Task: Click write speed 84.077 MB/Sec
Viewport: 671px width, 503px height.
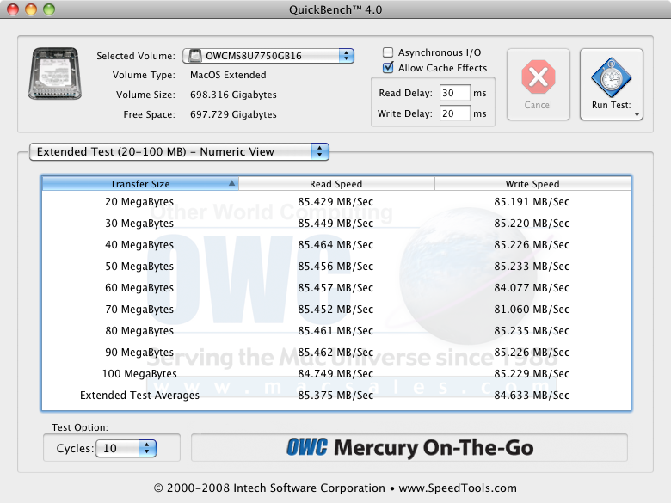Action: (x=532, y=287)
